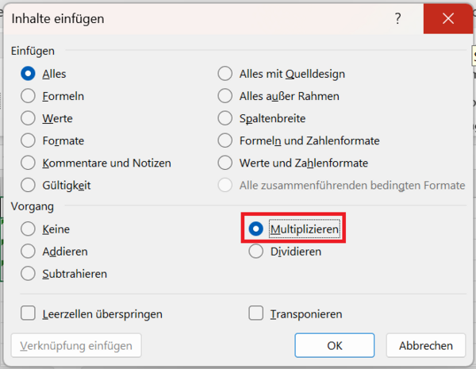
Task: Click the help question mark icon
Action: click(x=397, y=19)
